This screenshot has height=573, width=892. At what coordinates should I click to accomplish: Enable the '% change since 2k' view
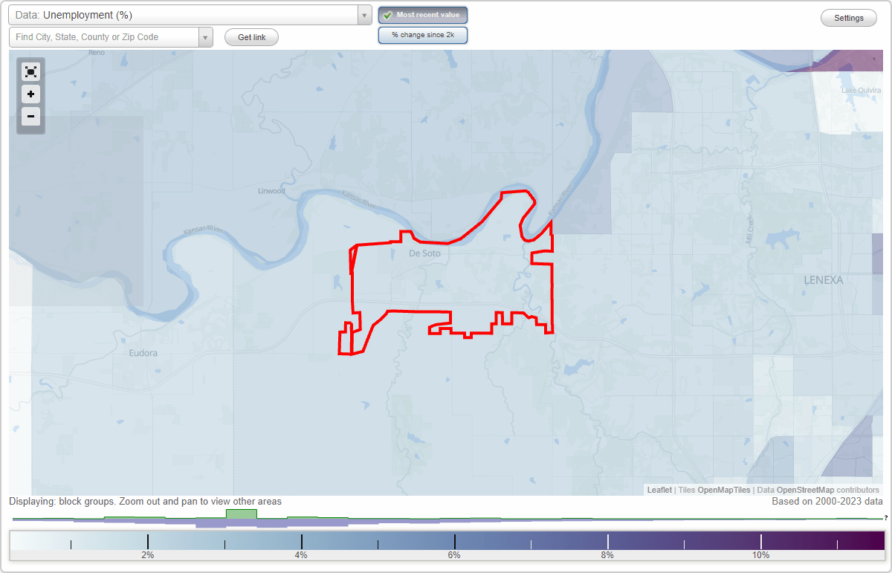tap(422, 35)
